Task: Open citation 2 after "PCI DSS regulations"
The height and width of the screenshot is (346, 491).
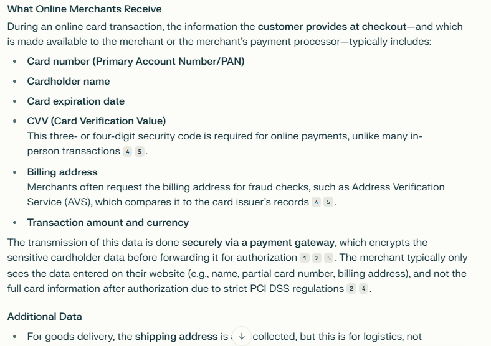Action: (x=351, y=289)
